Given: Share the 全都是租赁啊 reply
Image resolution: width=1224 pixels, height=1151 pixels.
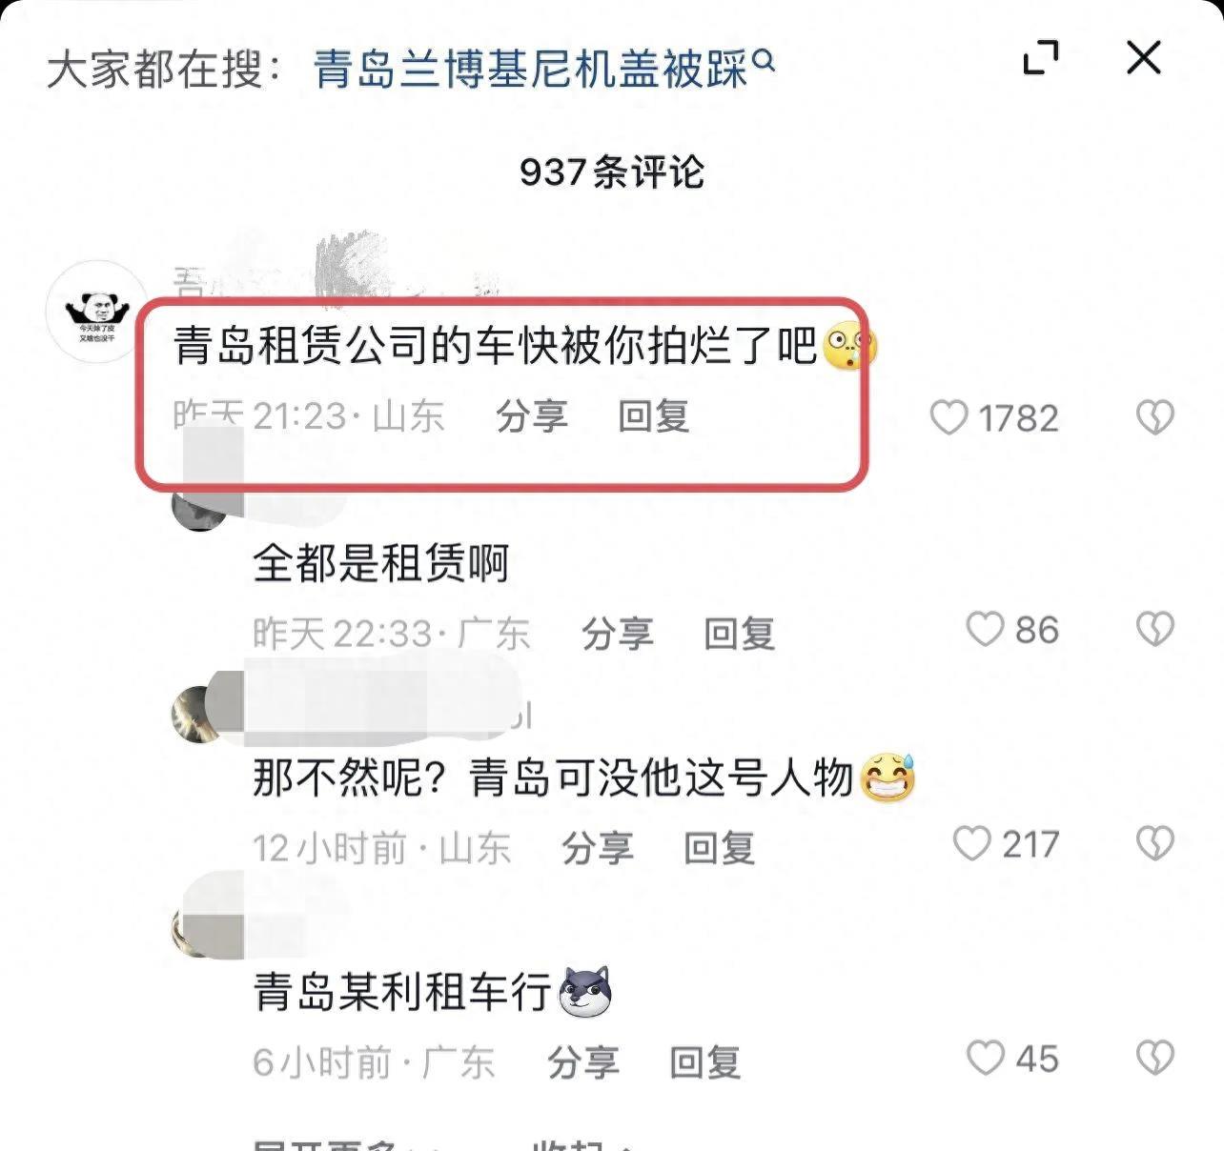Looking at the screenshot, I should [618, 634].
